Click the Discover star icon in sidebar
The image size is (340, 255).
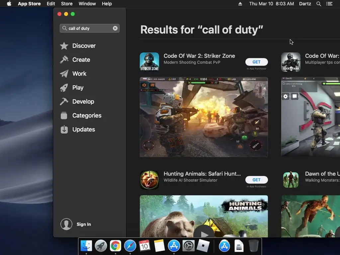(64, 46)
